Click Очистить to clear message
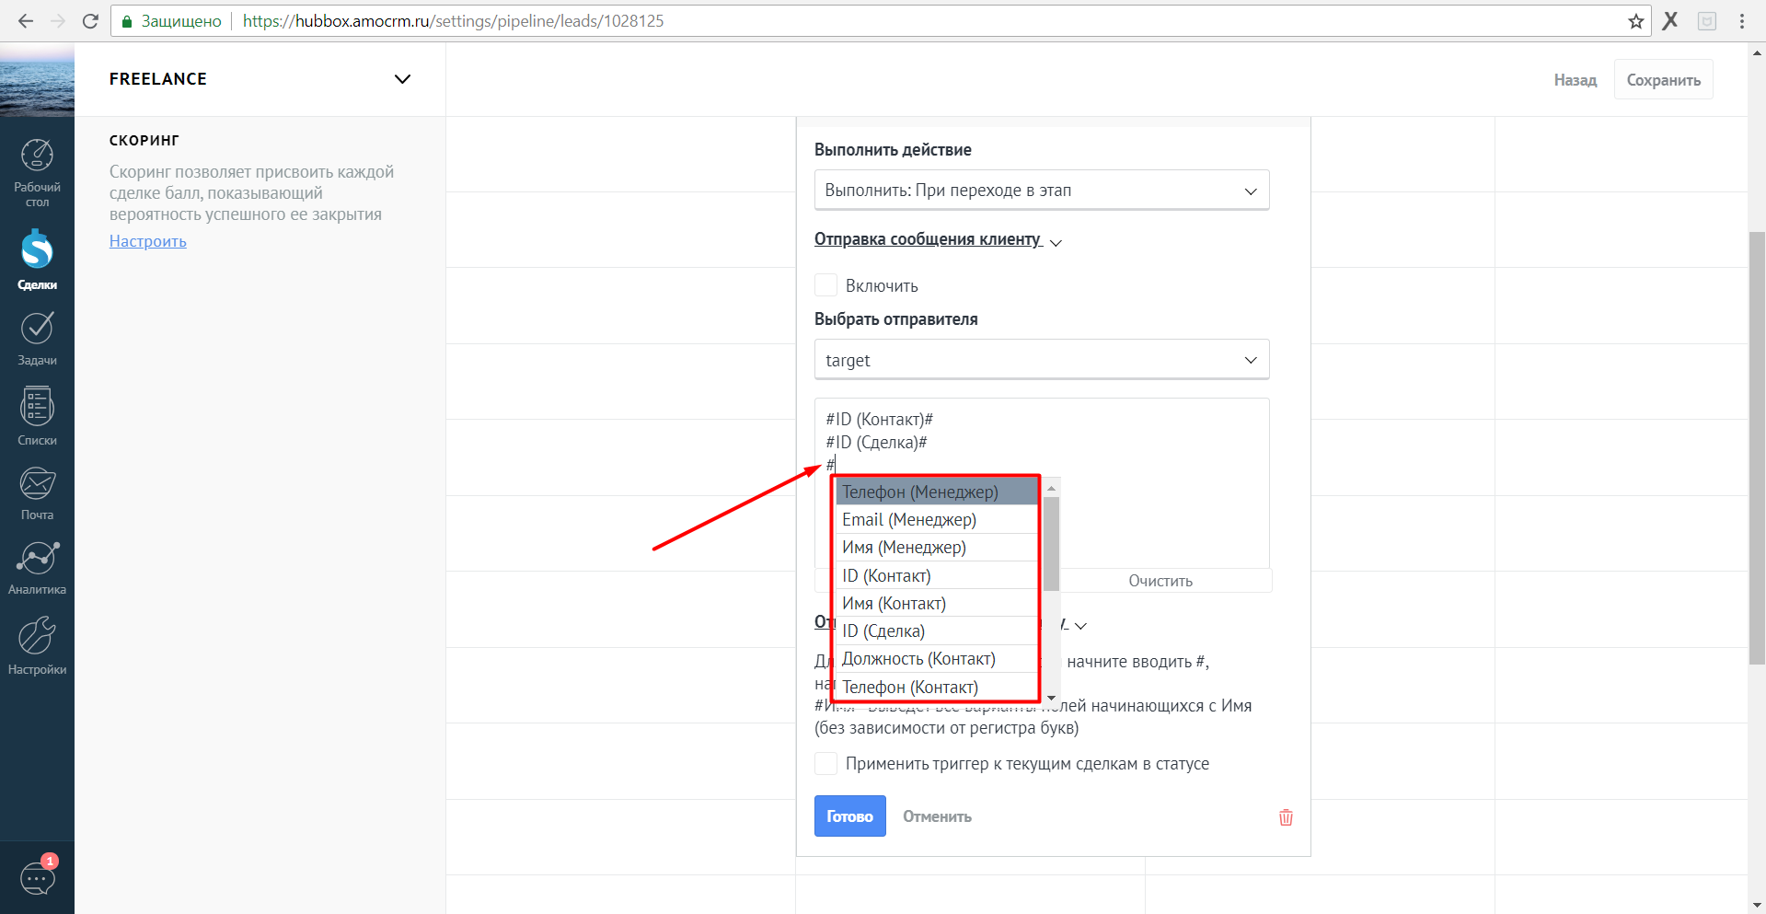The width and height of the screenshot is (1766, 914). click(1160, 581)
